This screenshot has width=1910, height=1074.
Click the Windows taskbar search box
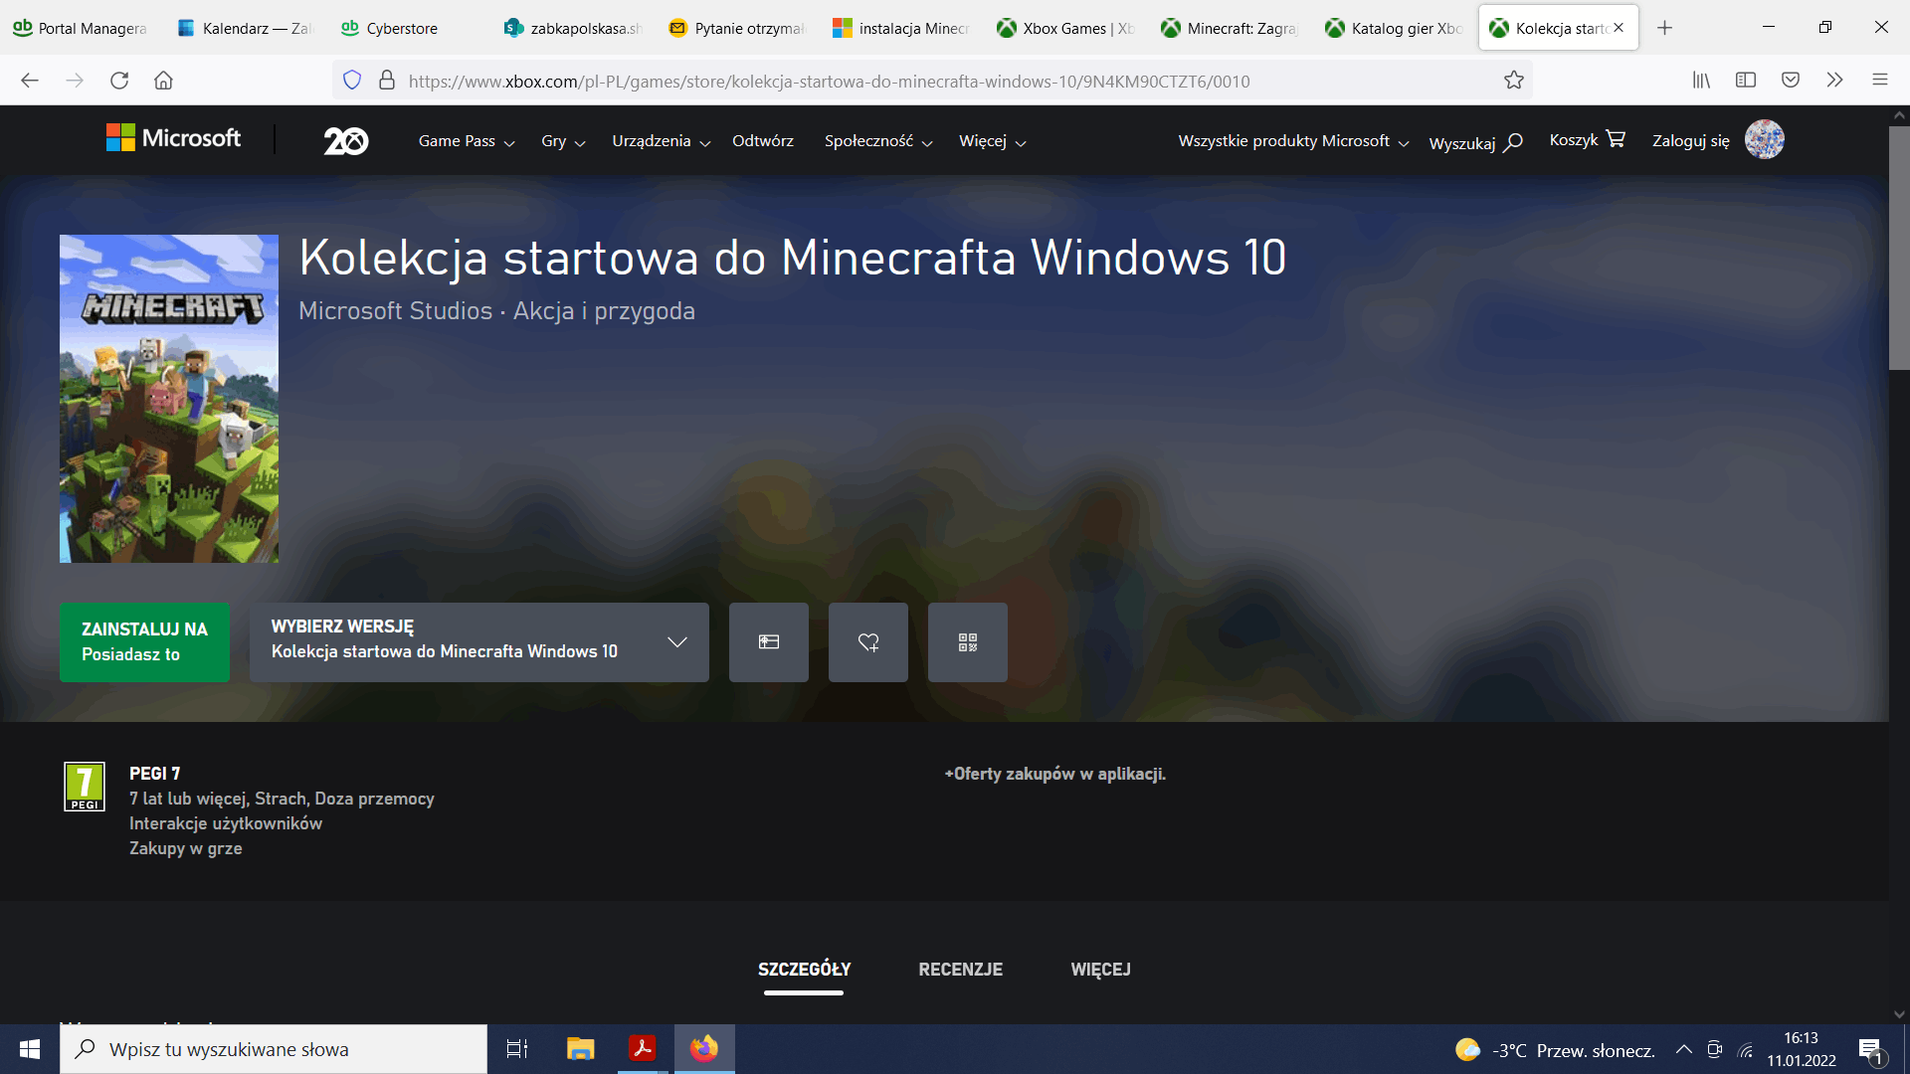click(x=274, y=1049)
